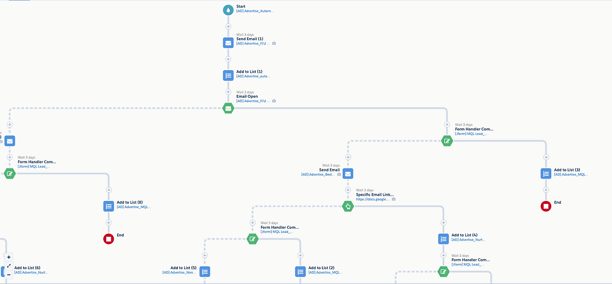This screenshot has height=284, width=612.
Task: Add a step between Add to List (1) and Email Open
Action: (x=228, y=92)
